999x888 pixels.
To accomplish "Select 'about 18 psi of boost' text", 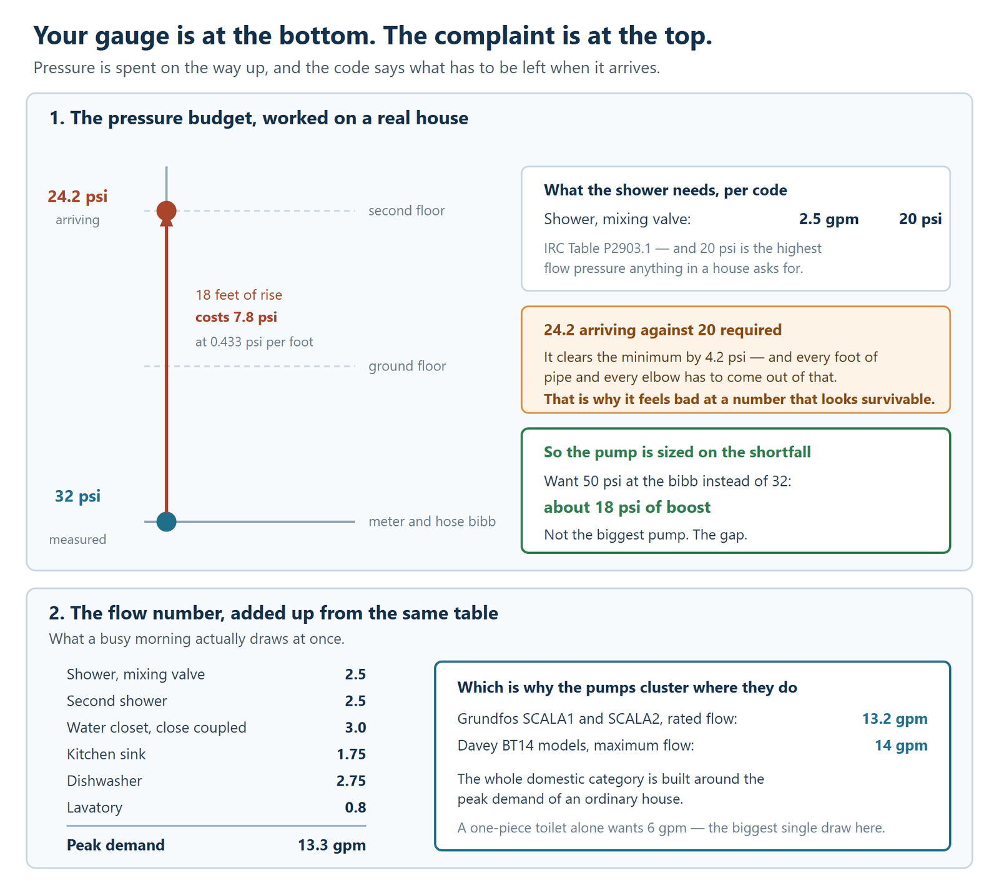I will pyautogui.click(x=627, y=507).
